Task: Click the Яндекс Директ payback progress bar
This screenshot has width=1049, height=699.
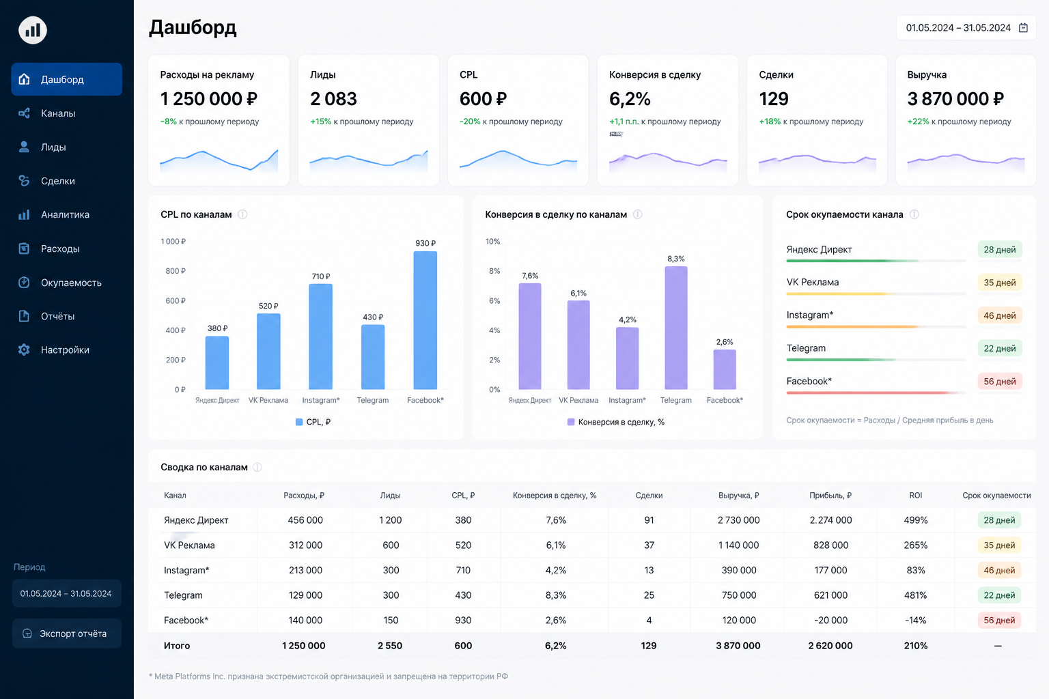Action: [x=876, y=261]
